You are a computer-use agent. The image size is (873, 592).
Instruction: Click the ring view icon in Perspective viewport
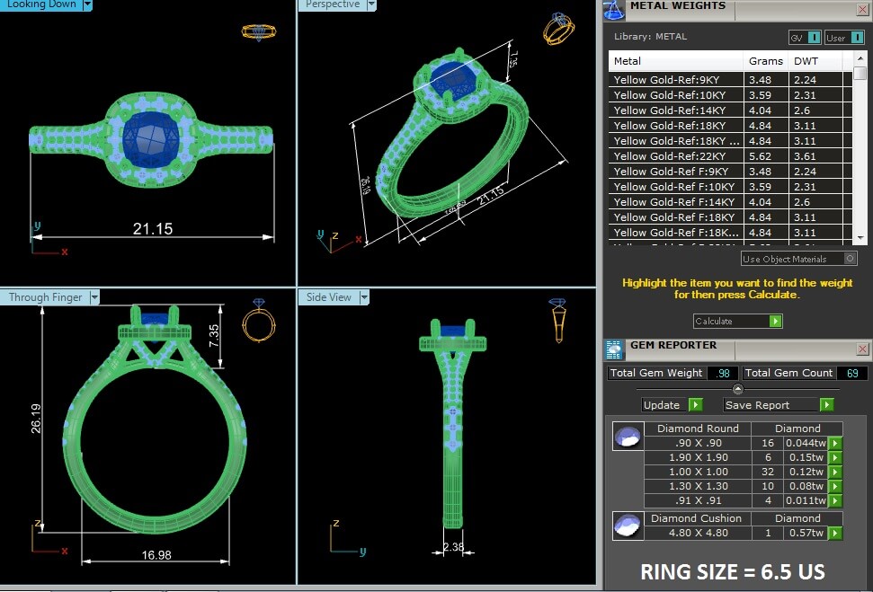coord(557,29)
